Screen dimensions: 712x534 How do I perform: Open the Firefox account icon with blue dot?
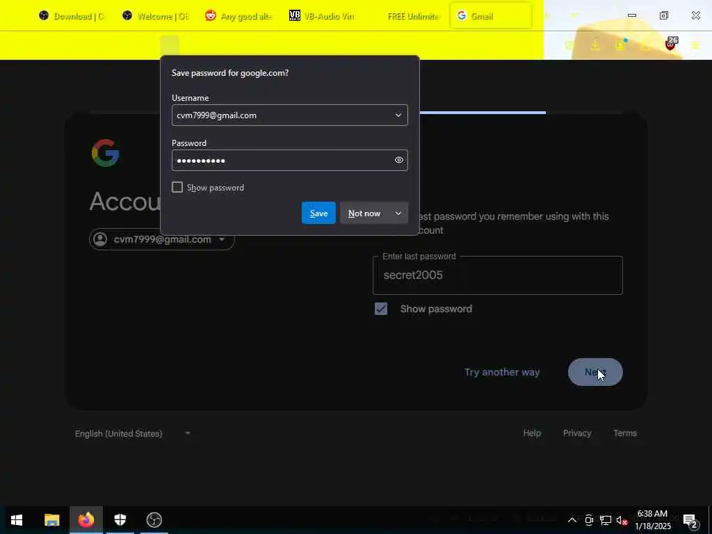(x=621, y=45)
